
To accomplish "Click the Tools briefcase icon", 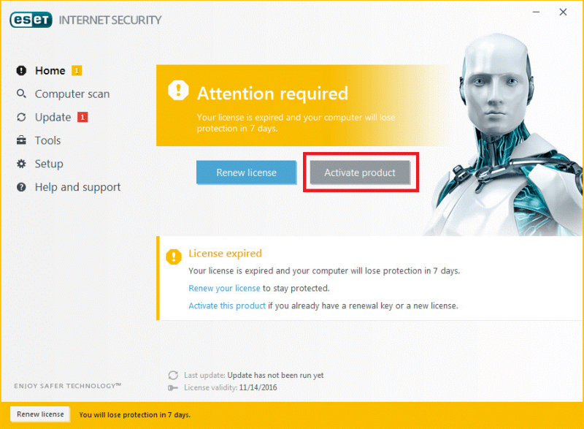I will click(21, 140).
